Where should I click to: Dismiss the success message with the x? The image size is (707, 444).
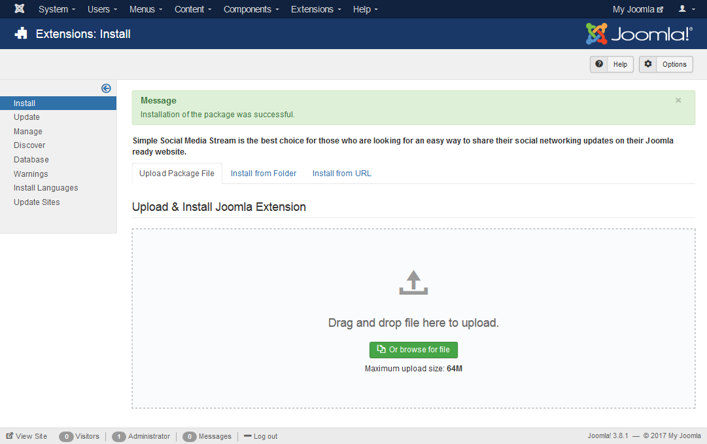[x=678, y=100]
